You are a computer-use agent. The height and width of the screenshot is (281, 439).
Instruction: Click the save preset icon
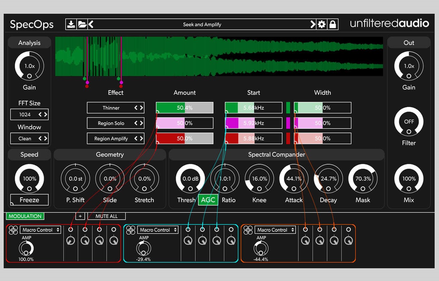(71, 24)
